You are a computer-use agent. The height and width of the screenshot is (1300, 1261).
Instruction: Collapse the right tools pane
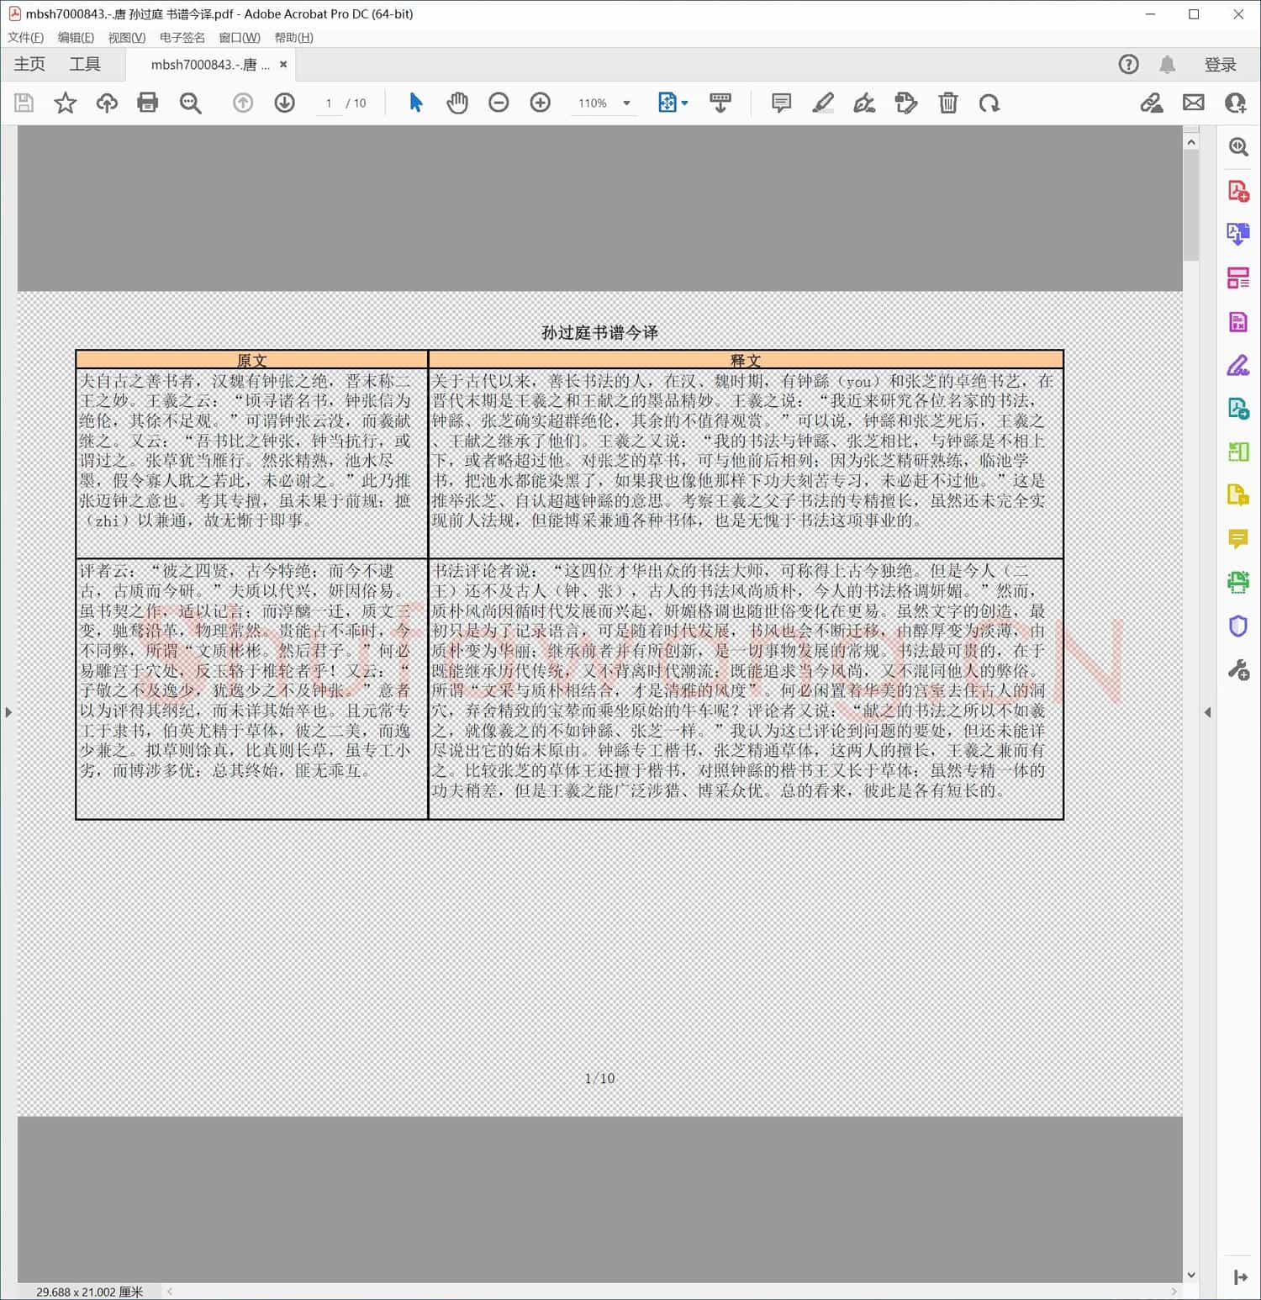tap(1208, 712)
